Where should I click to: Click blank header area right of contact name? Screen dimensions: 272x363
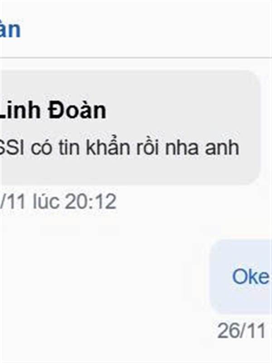pos(146,29)
